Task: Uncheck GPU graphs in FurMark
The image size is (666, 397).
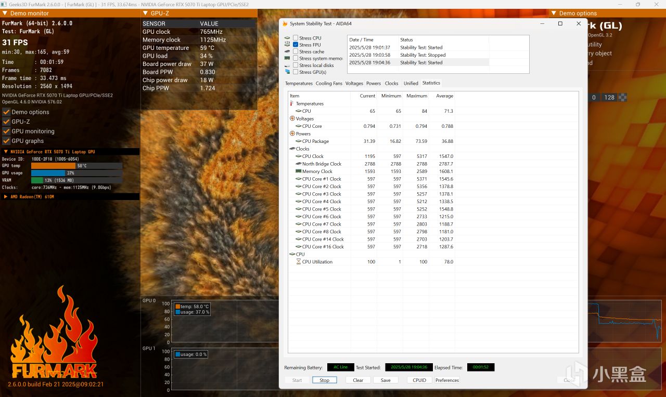Action: point(6,141)
